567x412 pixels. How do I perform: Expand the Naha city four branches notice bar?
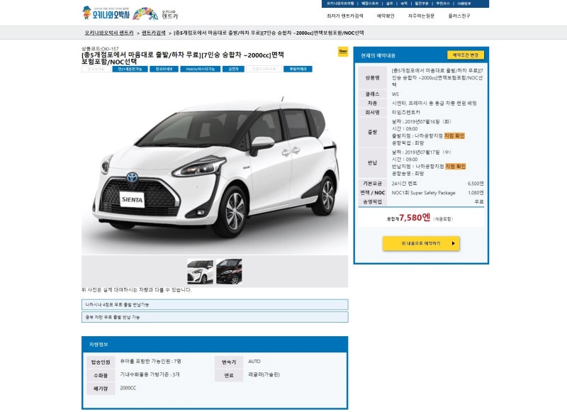point(215,305)
